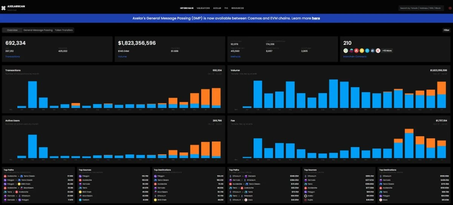This screenshot has width=453, height=205.
Task: Click the first green chain icon under 210
Action: coord(345,50)
